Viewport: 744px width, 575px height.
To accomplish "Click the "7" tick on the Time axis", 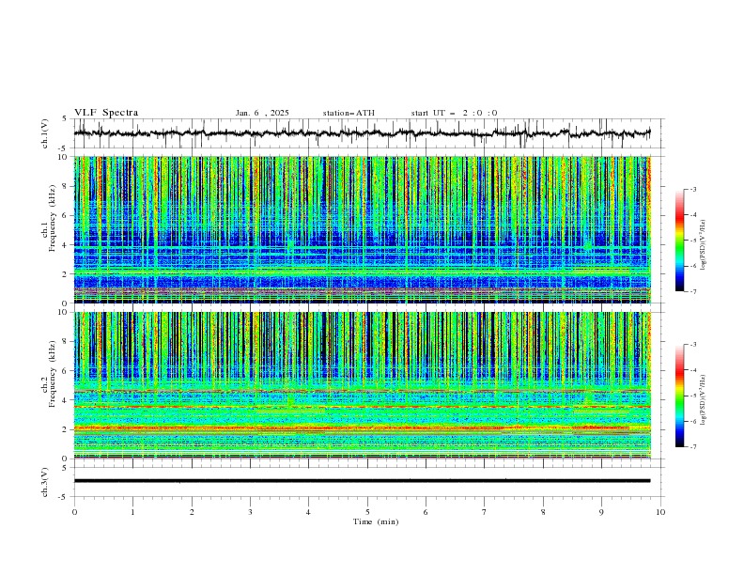I will tap(485, 512).
